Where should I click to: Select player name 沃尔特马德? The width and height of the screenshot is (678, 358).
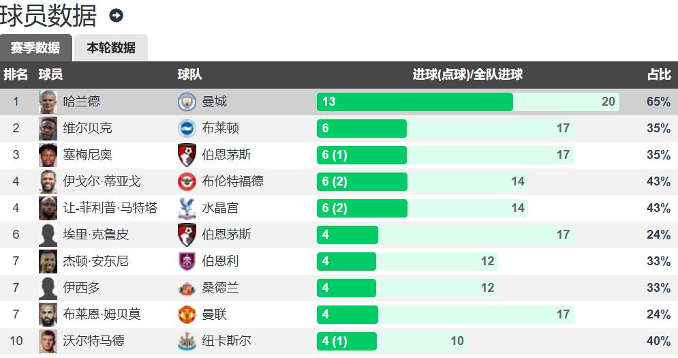(x=93, y=341)
